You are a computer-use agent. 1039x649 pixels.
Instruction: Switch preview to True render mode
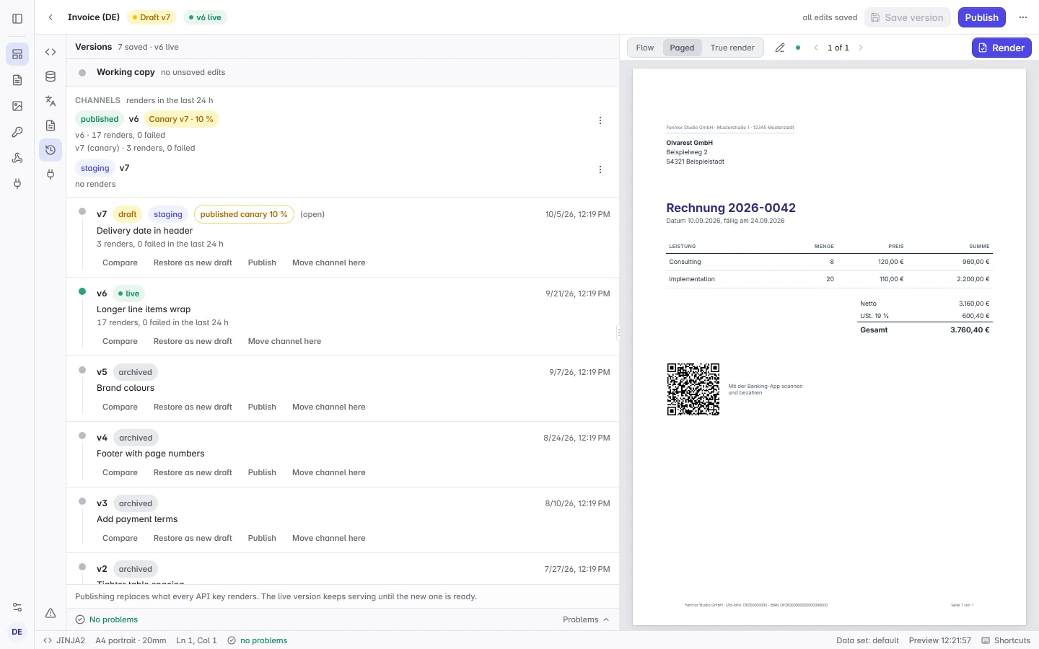point(732,48)
